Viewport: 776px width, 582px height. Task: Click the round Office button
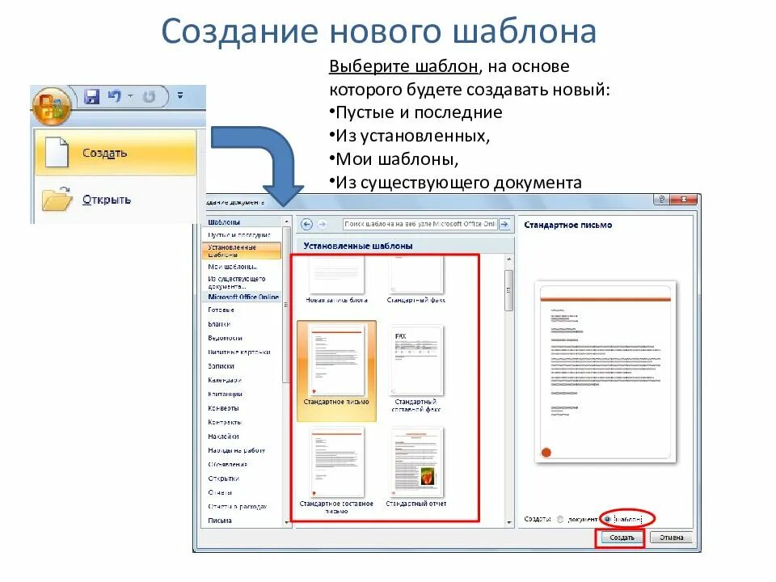[x=51, y=106]
